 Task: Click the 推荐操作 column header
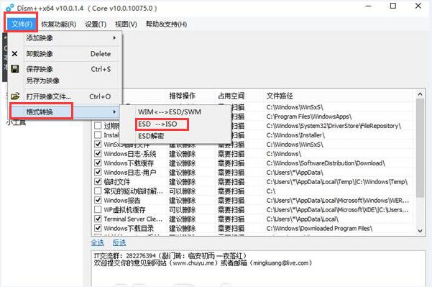tap(182, 96)
